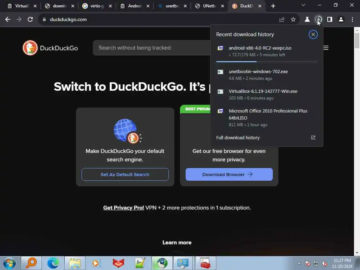Click the globe with duck illustration
The height and width of the screenshot is (270, 360).
coord(128,131)
